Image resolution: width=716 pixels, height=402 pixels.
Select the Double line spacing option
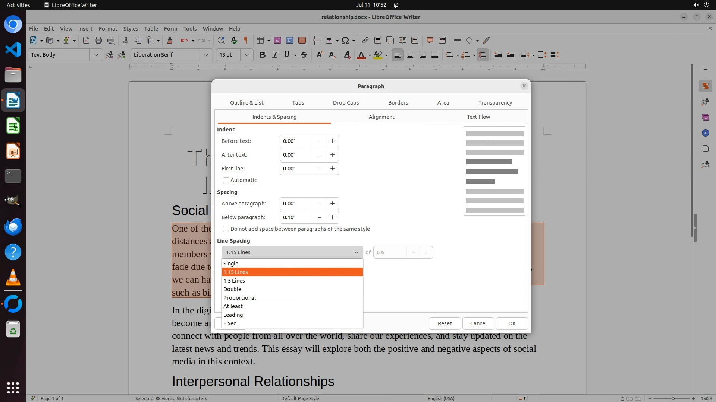pos(232,289)
